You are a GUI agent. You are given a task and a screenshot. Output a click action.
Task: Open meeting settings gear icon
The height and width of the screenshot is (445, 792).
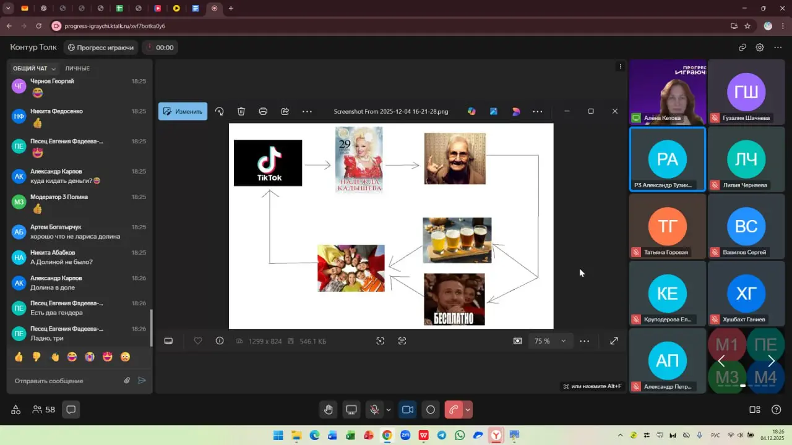click(760, 47)
